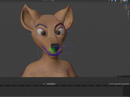Toggle auto keying record button

(44, 84)
